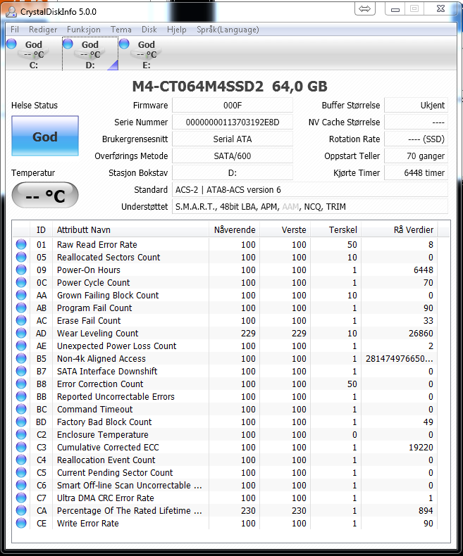Click the Serial ATA interface field
The image size is (463, 556).
[x=233, y=139]
